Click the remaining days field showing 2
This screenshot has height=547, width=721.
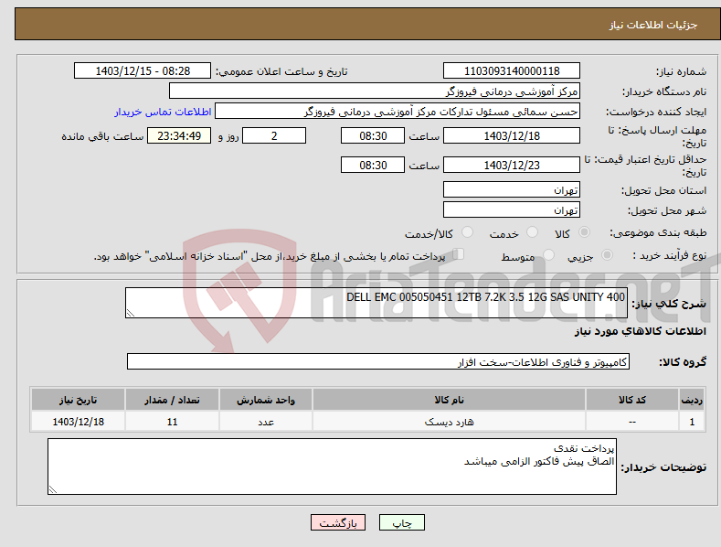[x=274, y=135]
